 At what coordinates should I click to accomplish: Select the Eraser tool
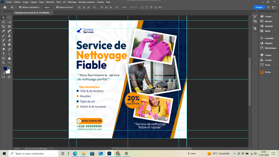click(x=9, y=40)
